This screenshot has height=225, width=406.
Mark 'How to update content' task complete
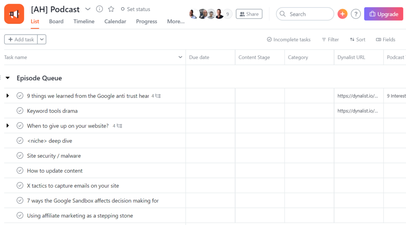coord(20,171)
